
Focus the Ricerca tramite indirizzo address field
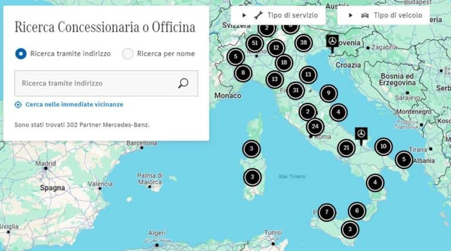[106, 84]
